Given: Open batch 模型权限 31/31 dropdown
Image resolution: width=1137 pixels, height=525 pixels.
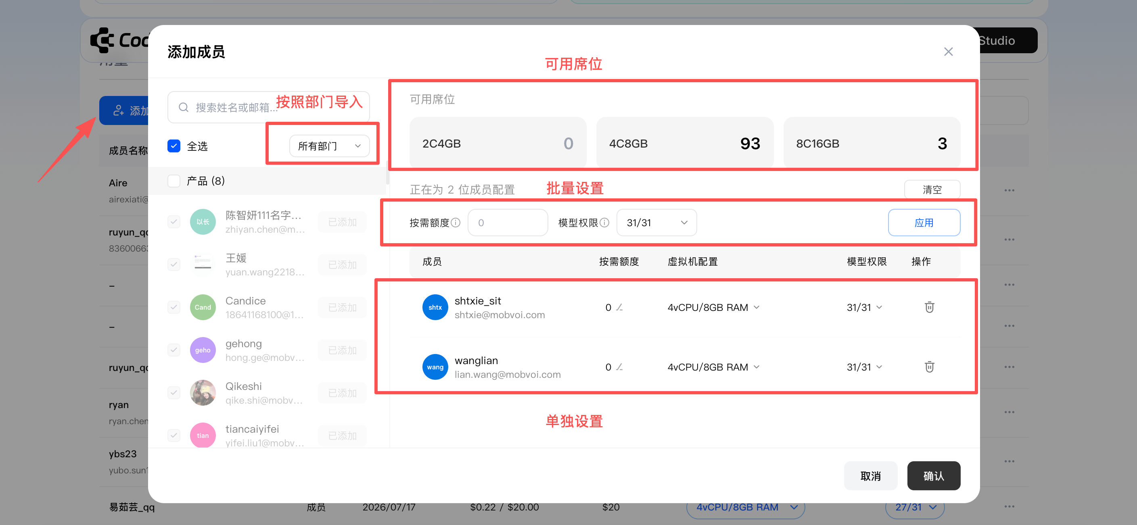Looking at the screenshot, I should tap(656, 222).
